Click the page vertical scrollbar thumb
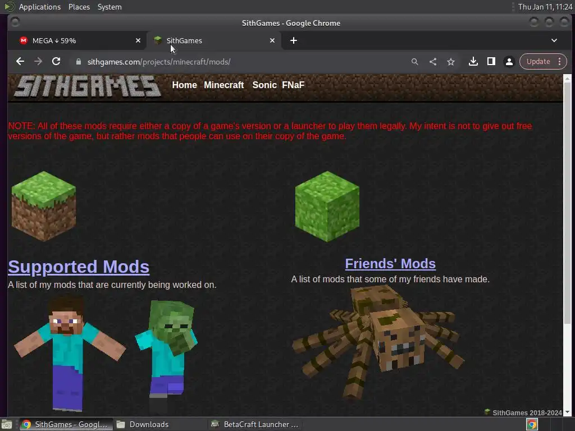The image size is (575, 431). [567, 203]
